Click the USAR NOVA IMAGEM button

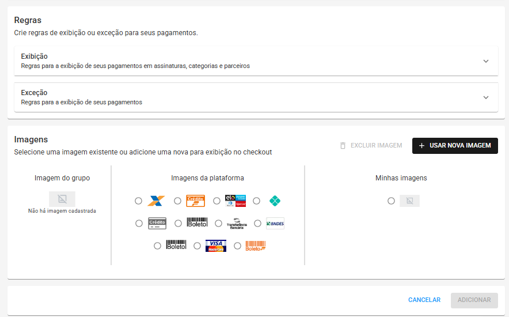[x=455, y=145]
